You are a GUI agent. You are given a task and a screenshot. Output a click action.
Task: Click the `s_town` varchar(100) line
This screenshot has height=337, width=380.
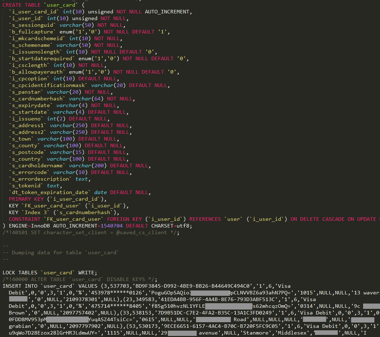(x=64, y=139)
